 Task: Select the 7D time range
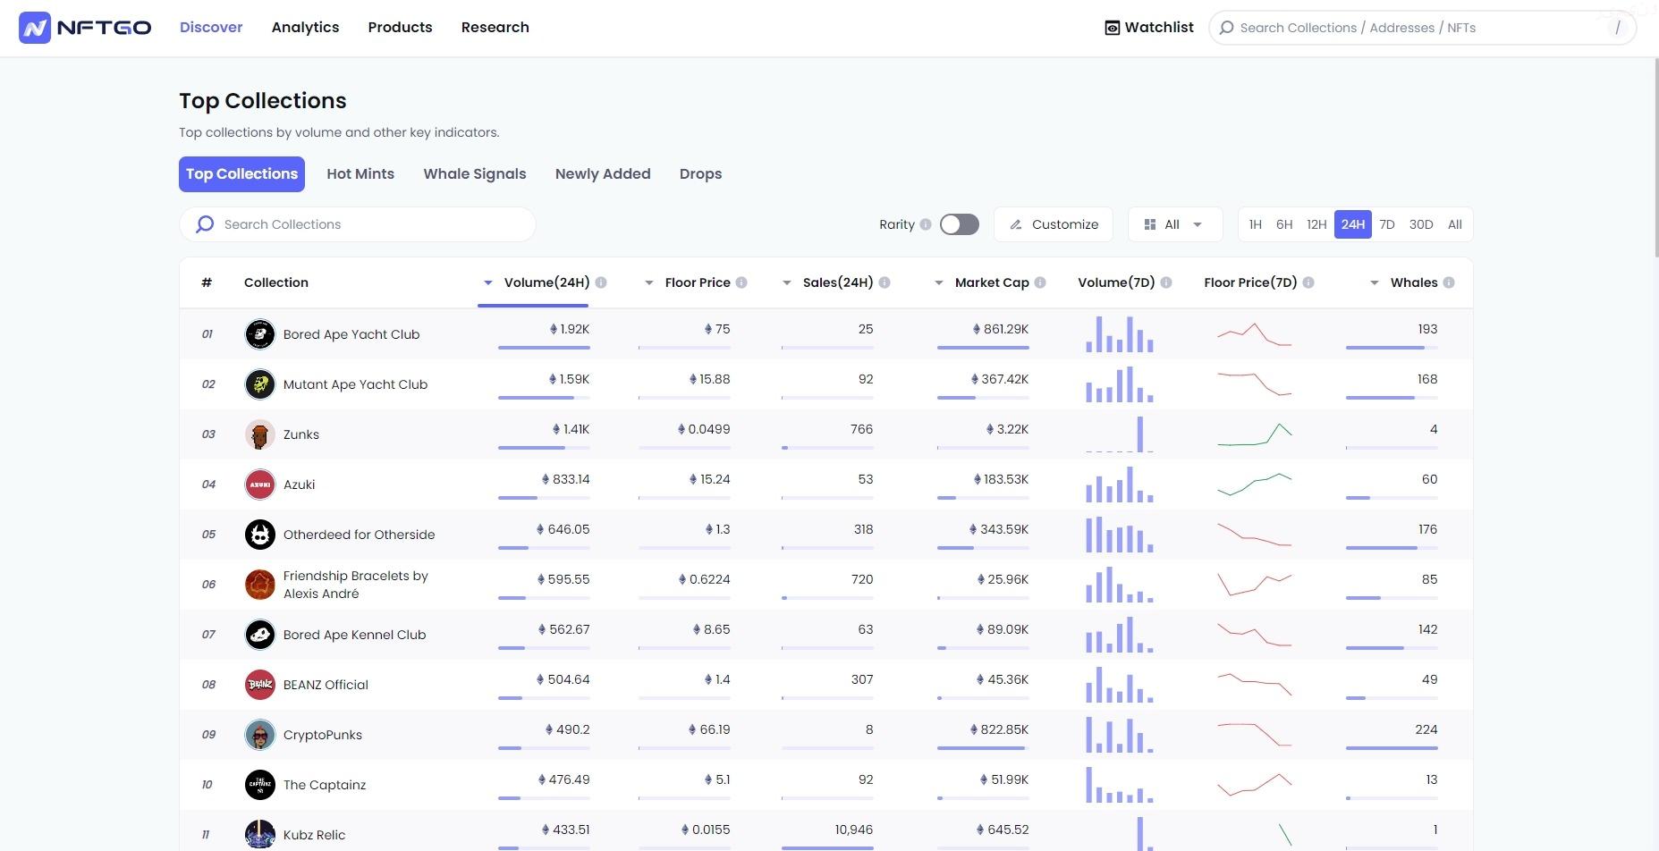pyautogui.click(x=1387, y=224)
